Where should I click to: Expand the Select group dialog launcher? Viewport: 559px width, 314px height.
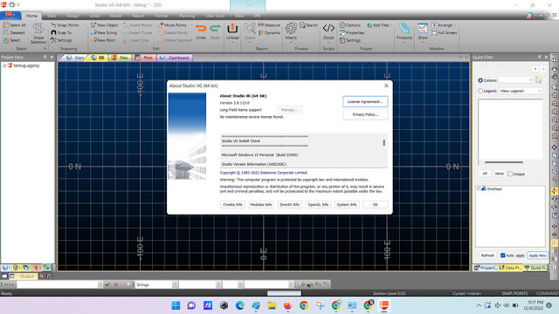click(45, 49)
